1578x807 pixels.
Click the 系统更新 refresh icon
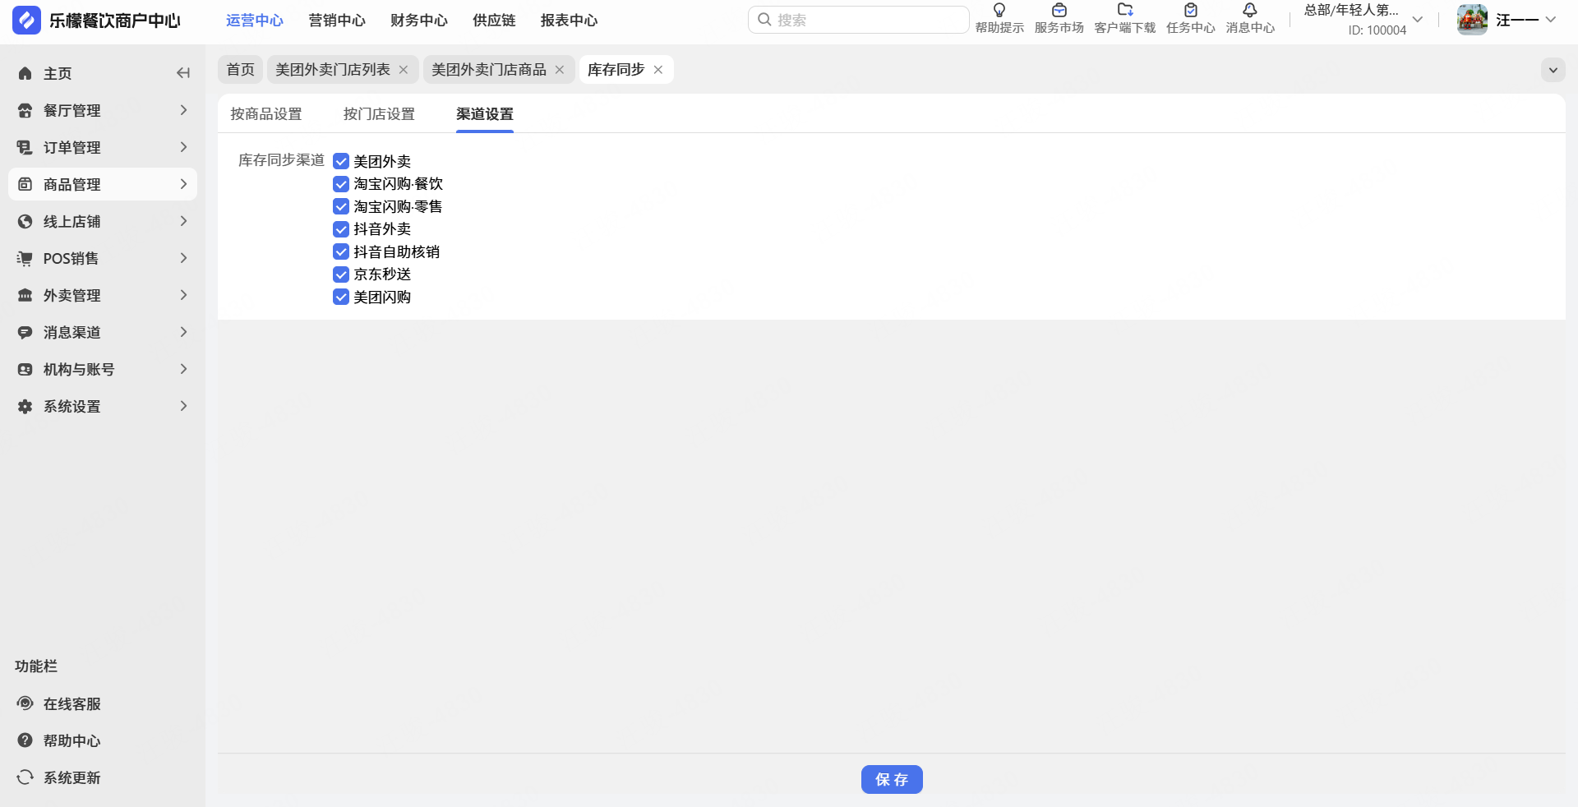tap(25, 777)
